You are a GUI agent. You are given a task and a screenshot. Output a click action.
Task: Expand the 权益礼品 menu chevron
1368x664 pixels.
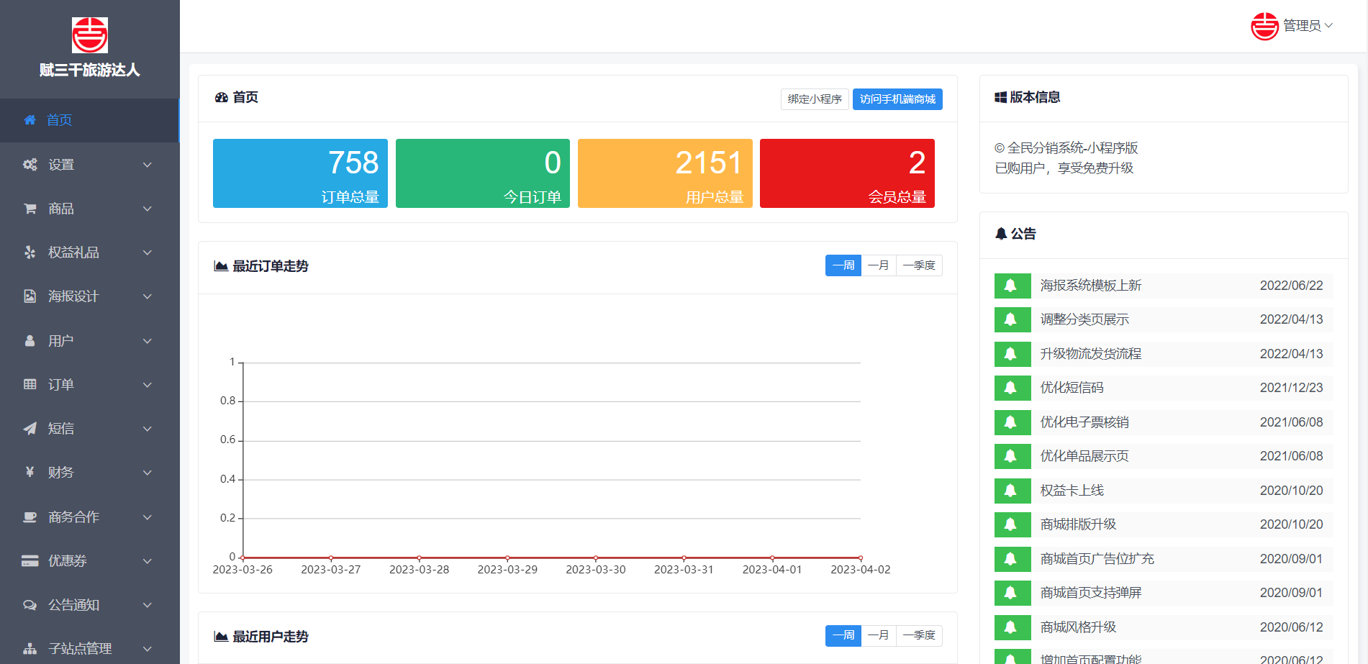[x=148, y=253]
